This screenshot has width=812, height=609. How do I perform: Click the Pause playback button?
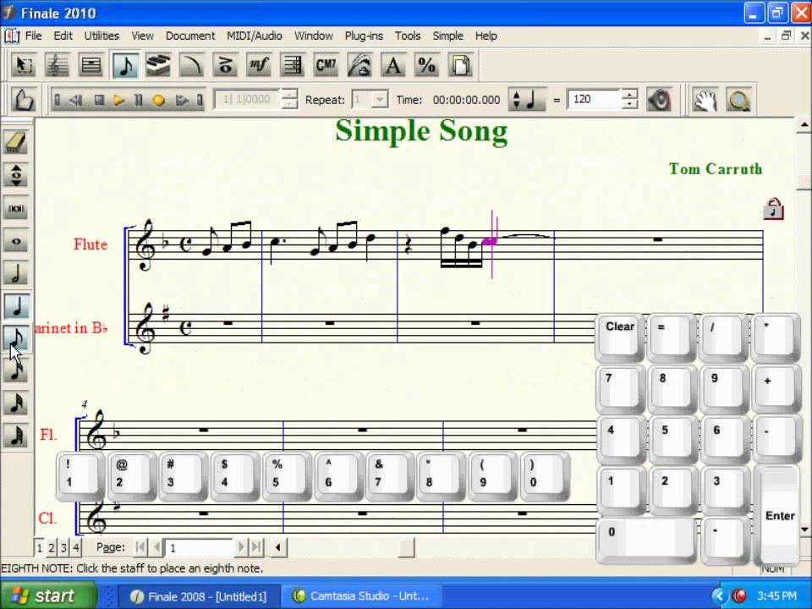(138, 100)
